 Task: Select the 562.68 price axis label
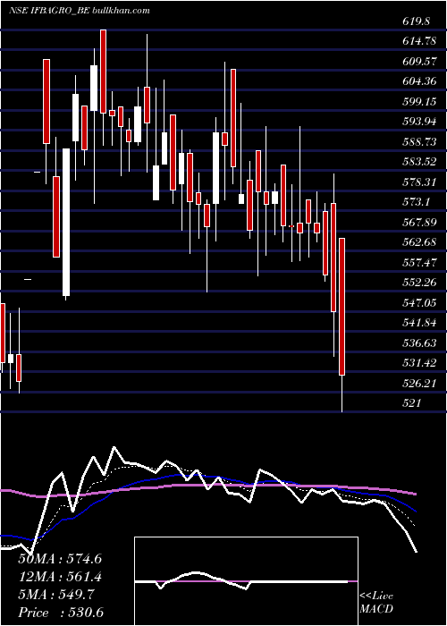(419, 242)
